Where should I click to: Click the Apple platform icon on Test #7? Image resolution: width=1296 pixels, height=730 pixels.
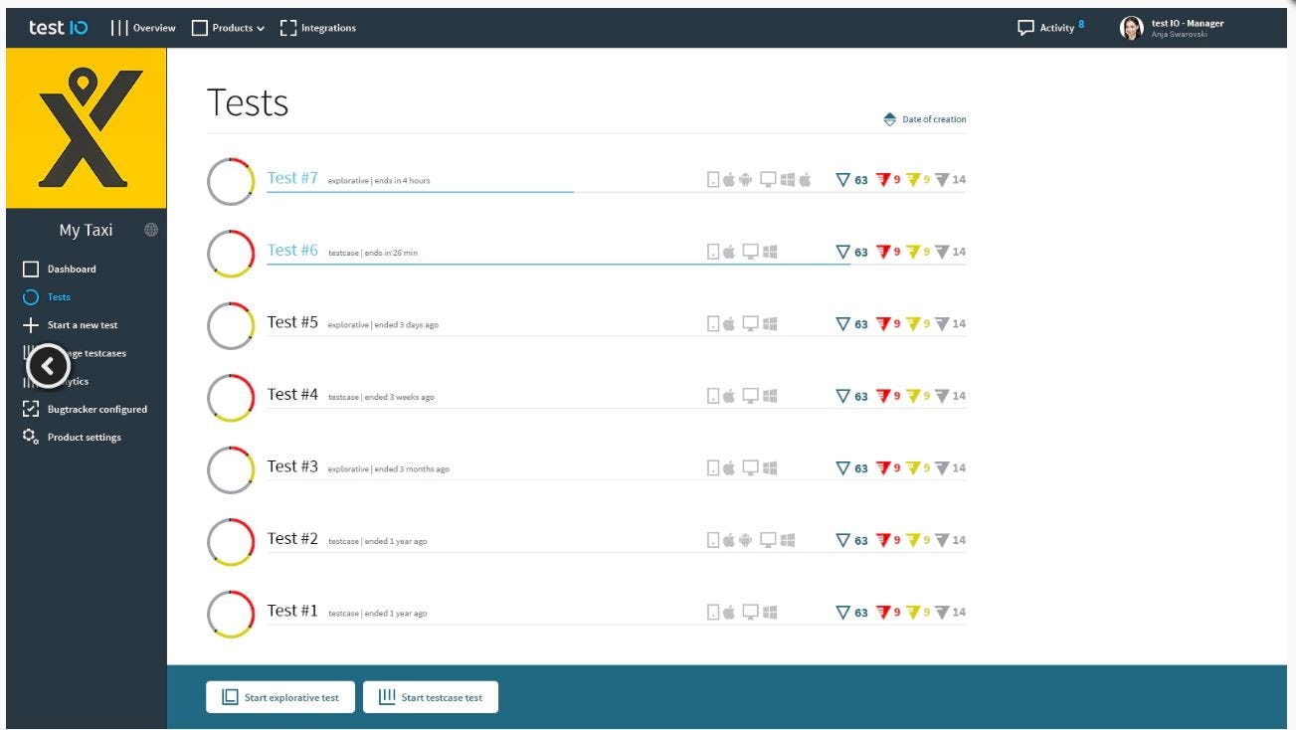(x=727, y=179)
